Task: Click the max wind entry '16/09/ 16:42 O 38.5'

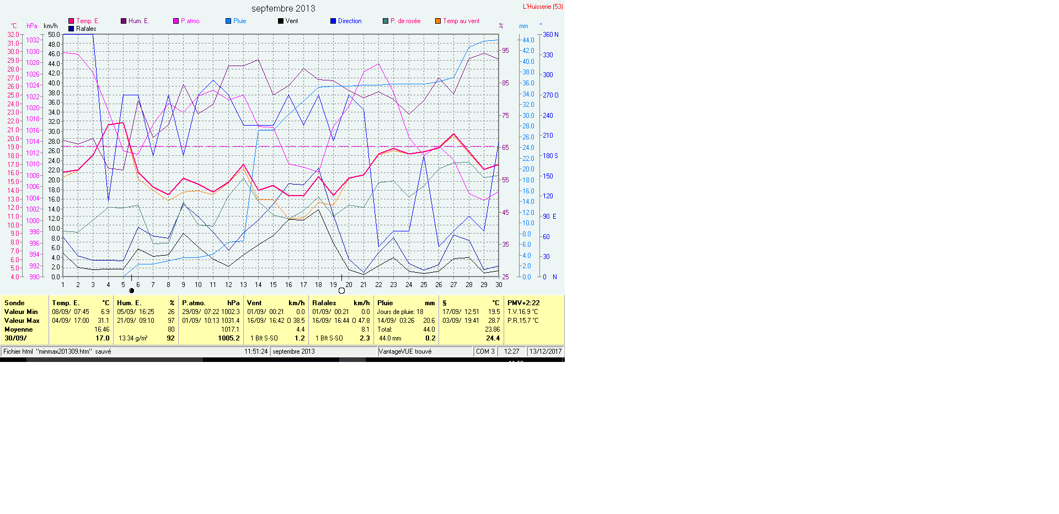Action: [x=276, y=321]
